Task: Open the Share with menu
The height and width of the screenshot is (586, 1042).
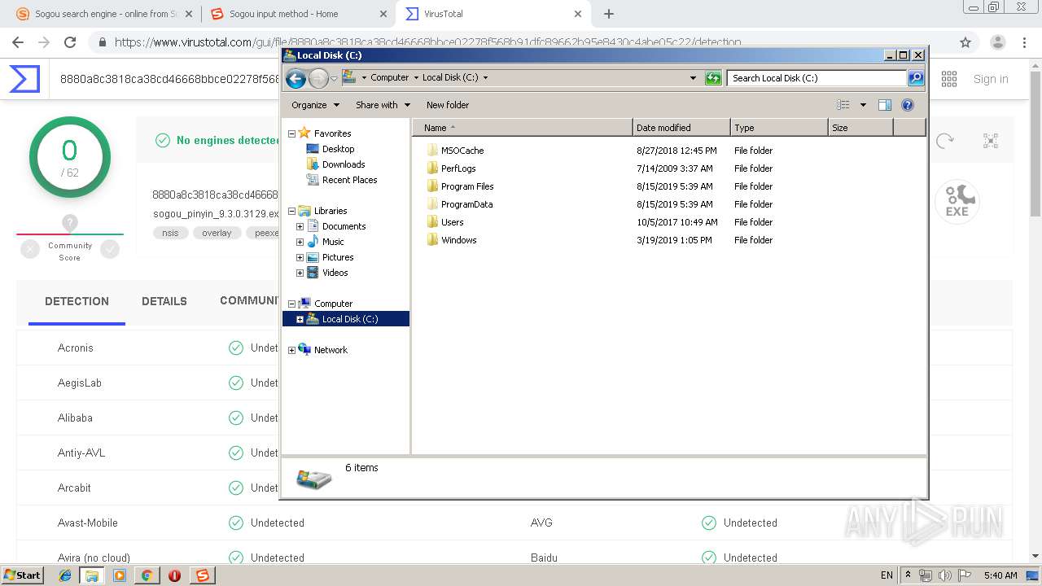Action: click(383, 105)
